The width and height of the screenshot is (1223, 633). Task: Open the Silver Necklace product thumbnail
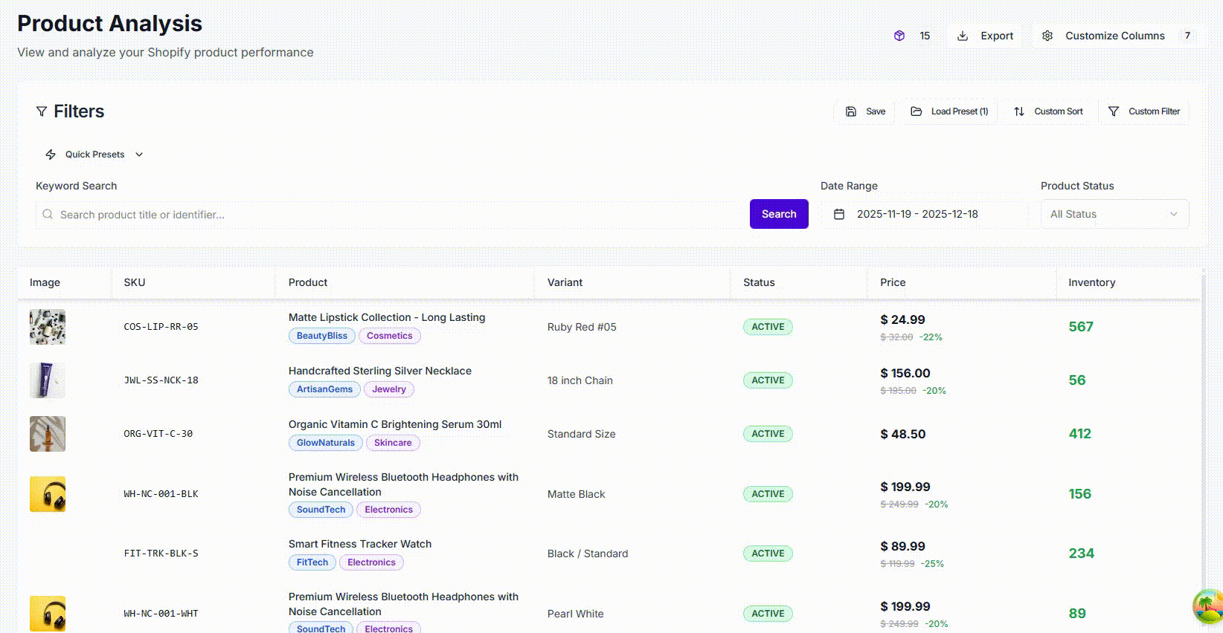(48, 380)
